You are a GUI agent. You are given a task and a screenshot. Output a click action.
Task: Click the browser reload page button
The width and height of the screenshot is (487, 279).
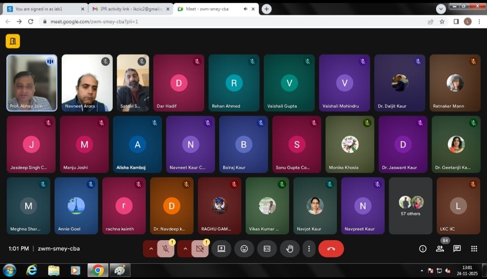[31, 21]
